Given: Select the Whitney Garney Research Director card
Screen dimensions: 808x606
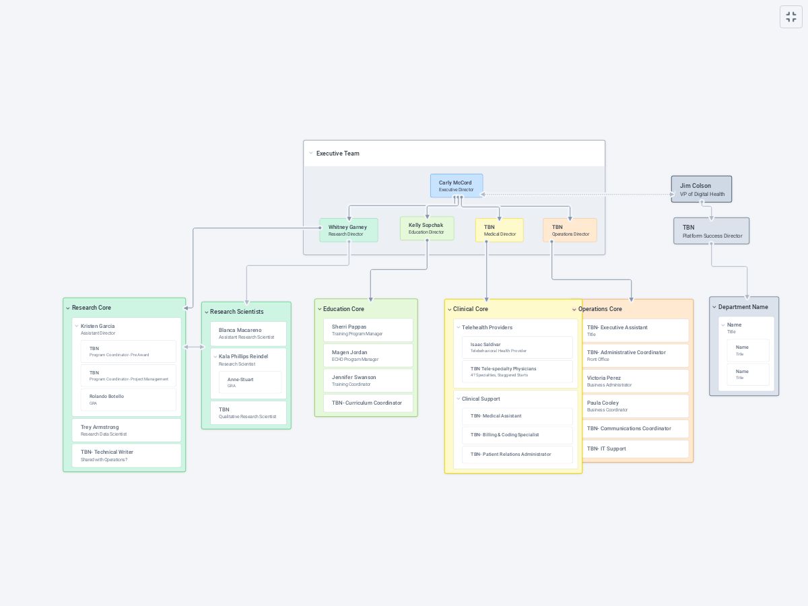Looking at the screenshot, I should (x=349, y=230).
